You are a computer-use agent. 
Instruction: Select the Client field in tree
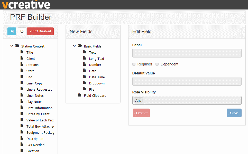(31, 59)
